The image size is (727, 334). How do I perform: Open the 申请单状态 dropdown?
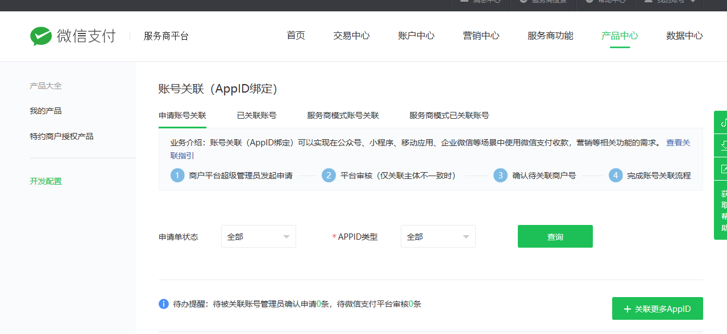(259, 236)
